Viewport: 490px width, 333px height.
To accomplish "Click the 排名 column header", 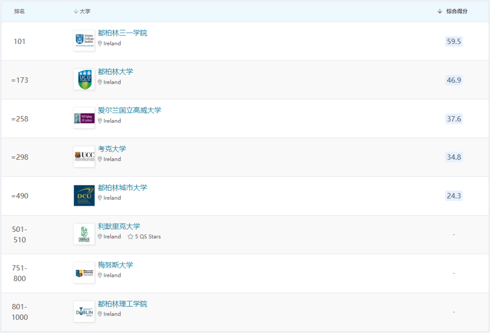I will point(20,11).
